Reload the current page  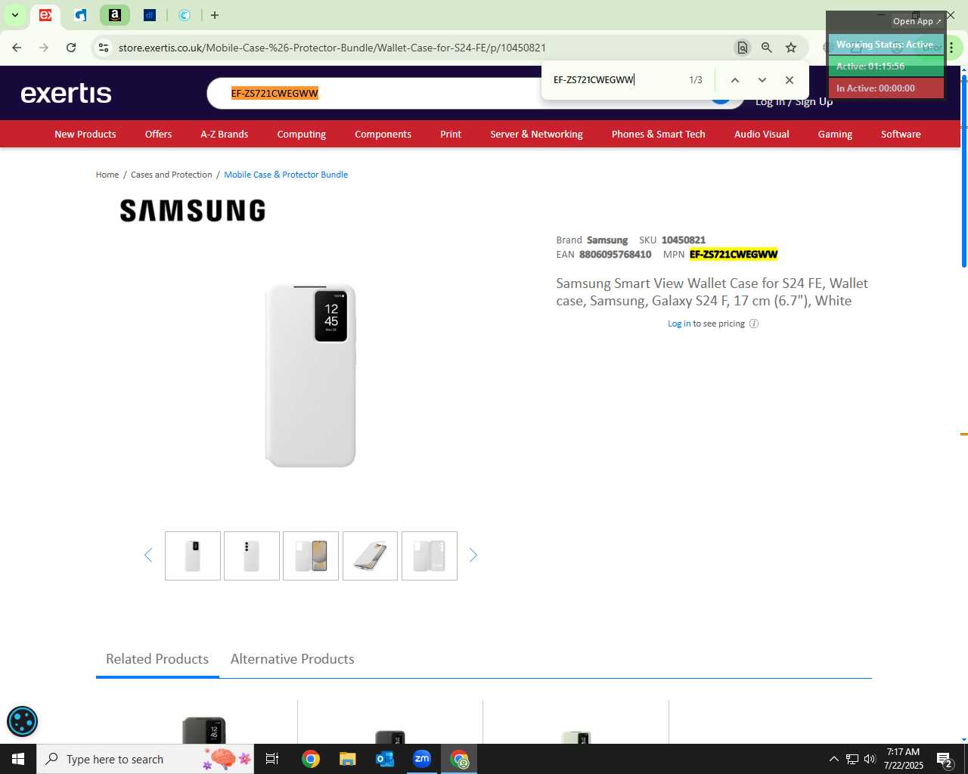click(x=71, y=48)
